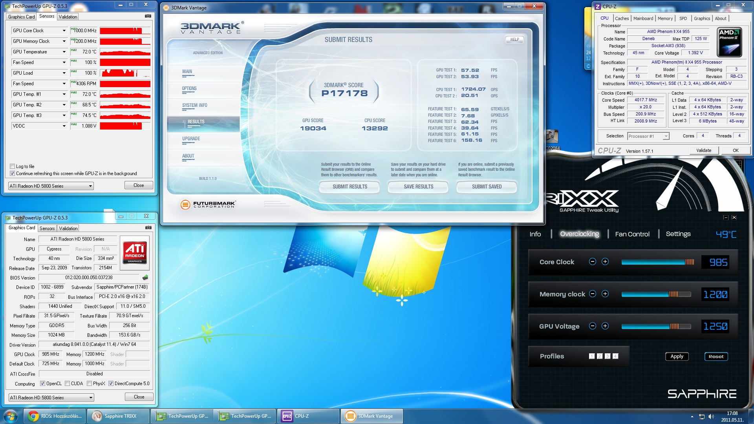Open Chrome RIOS taskbar item
This screenshot has height=424, width=754.
click(54, 416)
